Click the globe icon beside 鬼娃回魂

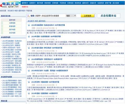[29, 82]
